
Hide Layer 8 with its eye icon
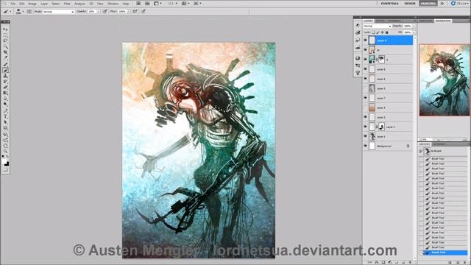coord(366,69)
